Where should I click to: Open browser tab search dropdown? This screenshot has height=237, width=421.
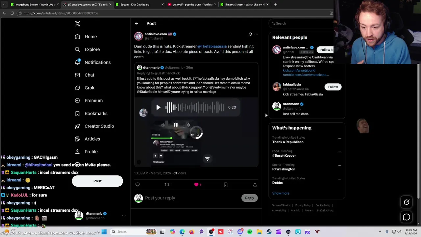pyautogui.click(x=4, y=4)
